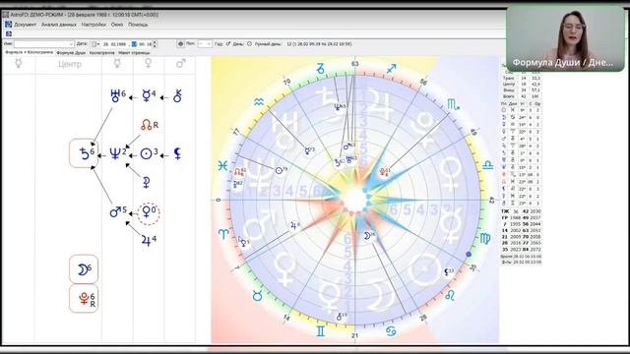
Task: Click the retrograde North Node symbol in formula
Action: coord(147,125)
